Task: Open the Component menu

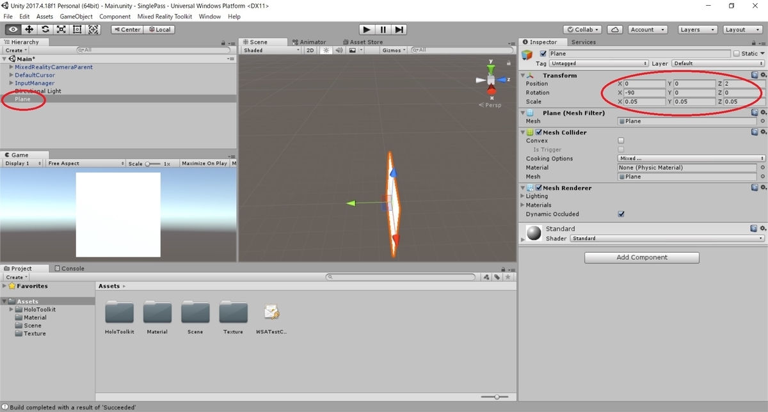Action: click(x=115, y=17)
